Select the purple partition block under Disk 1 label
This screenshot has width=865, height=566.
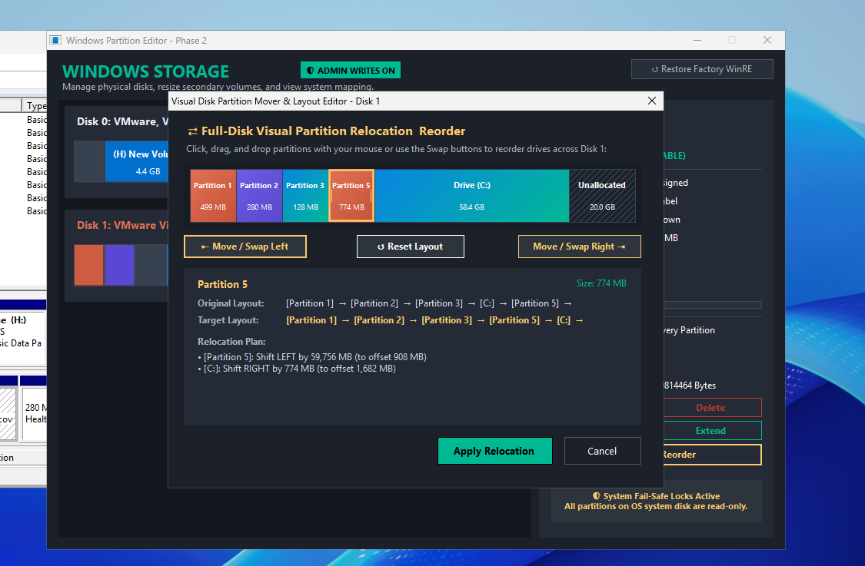(120, 265)
